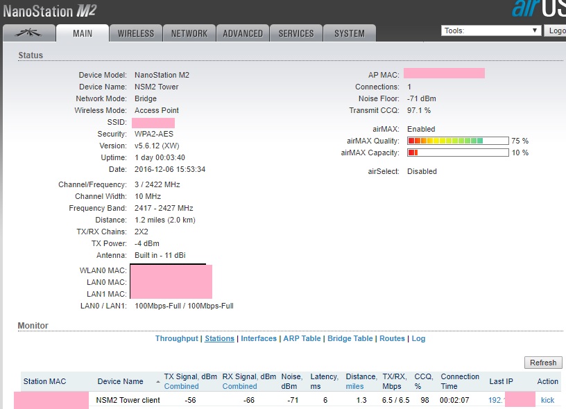Select the station connection time 00:02:07
Image resolution: width=566 pixels, height=409 pixels.
click(x=454, y=400)
